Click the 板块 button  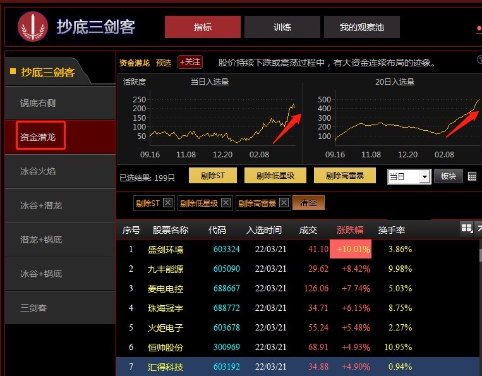tap(448, 176)
